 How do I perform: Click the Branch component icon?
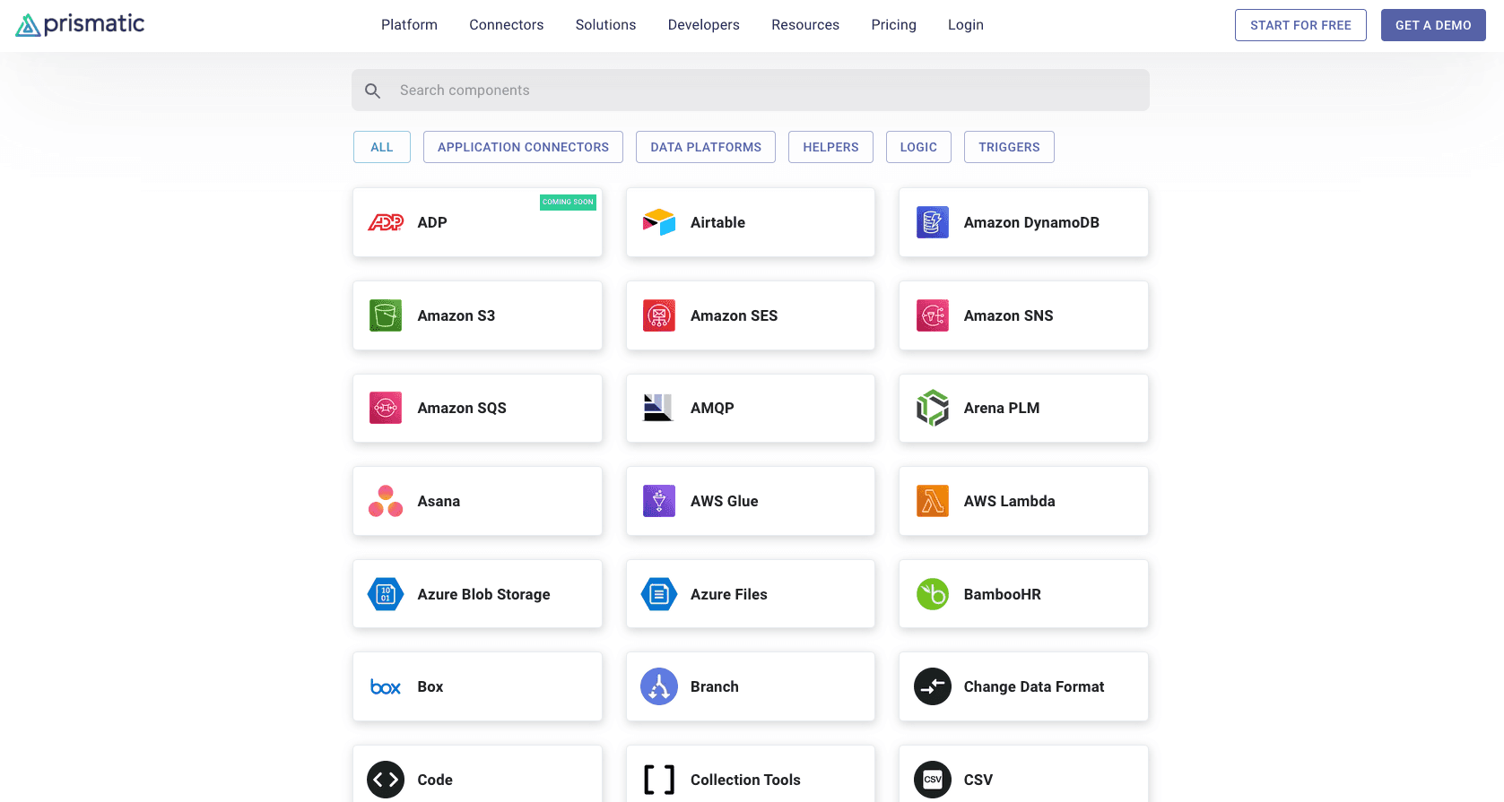(x=659, y=686)
